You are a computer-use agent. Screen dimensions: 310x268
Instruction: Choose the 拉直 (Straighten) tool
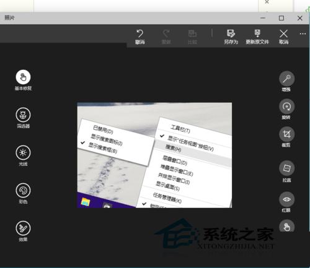coord(286,168)
